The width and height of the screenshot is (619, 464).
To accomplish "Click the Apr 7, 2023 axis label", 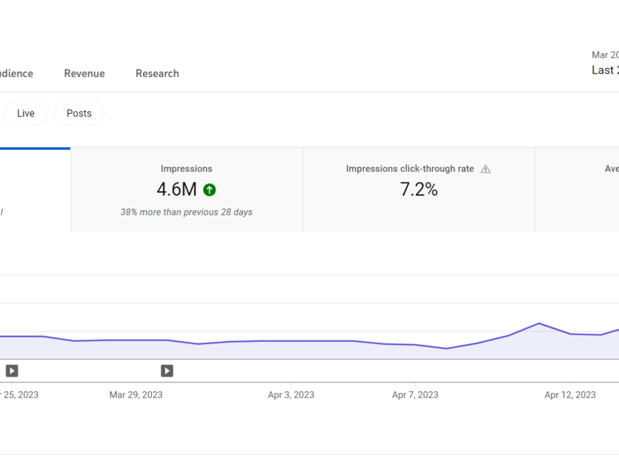I will click(x=415, y=395).
